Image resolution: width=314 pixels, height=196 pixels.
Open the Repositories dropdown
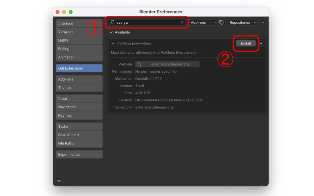pyautogui.click(x=243, y=22)
